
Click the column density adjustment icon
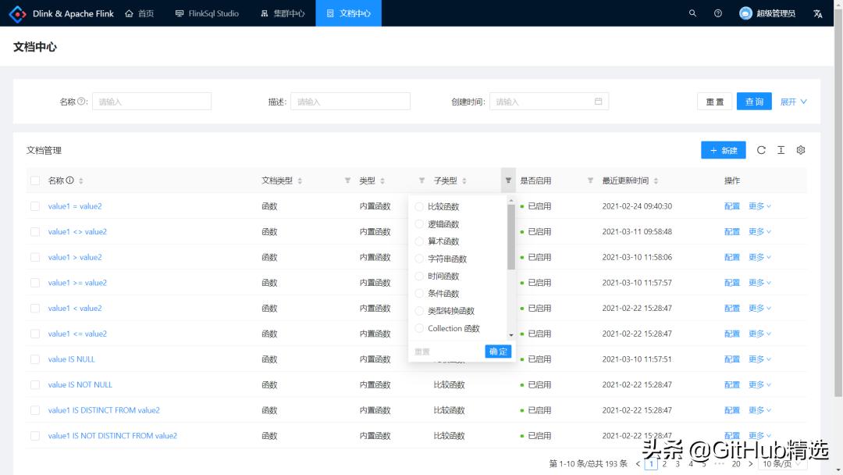click(781, 149)
